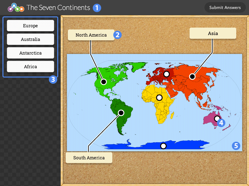Click the placed South America label
Image resolution: width=249 pixels, height=186 pixels.
[x=89, y=158]
